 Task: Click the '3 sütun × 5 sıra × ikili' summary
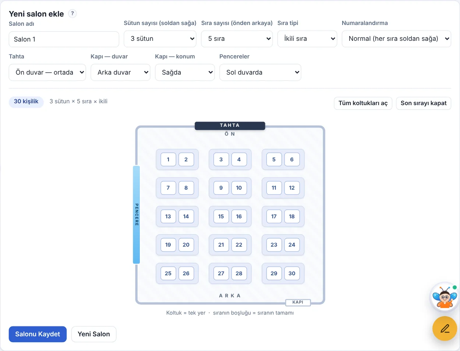click(x=78, y=101)
